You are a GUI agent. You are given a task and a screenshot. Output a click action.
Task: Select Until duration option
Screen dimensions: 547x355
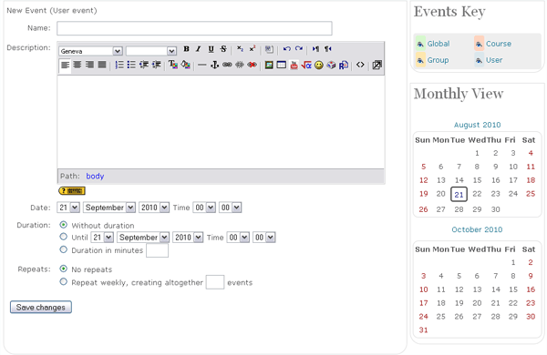[63, 237]
